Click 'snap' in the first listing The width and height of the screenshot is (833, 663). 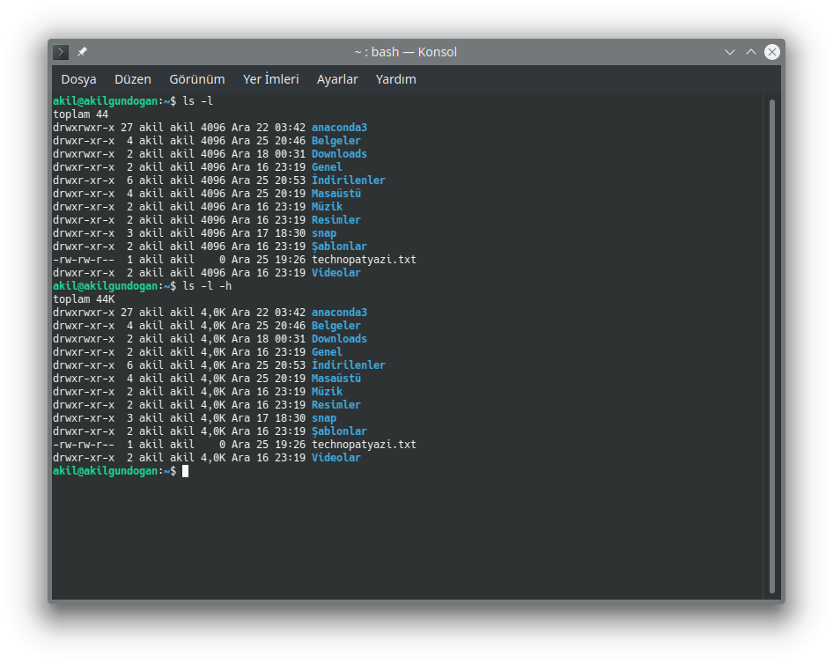click(324, 233)
